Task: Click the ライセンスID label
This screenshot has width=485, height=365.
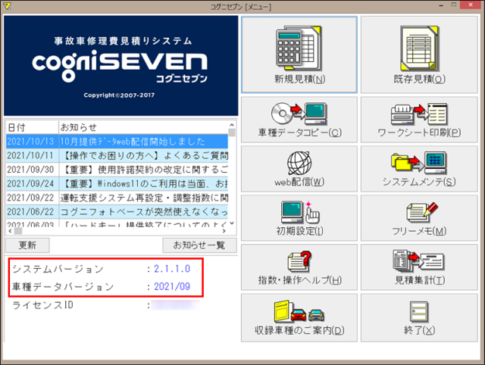Action: [43, 305]
